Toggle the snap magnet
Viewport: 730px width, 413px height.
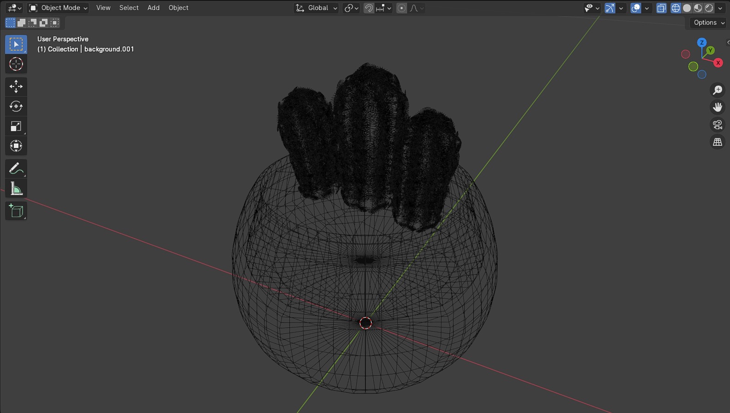point(369,8)
